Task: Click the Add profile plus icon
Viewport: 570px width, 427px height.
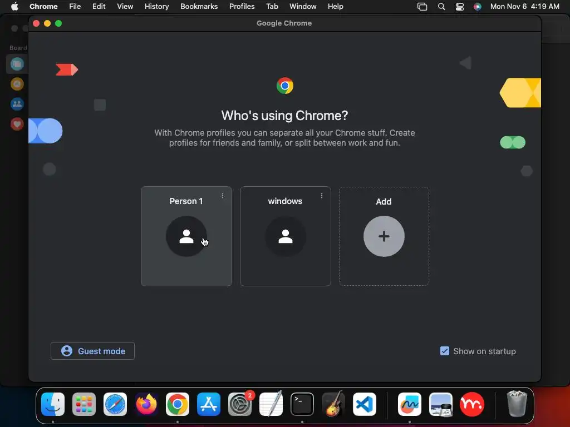Action: coord(384,236)
